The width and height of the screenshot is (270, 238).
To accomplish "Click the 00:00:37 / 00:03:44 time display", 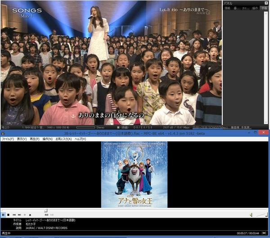I will click(x=248, y=233).
